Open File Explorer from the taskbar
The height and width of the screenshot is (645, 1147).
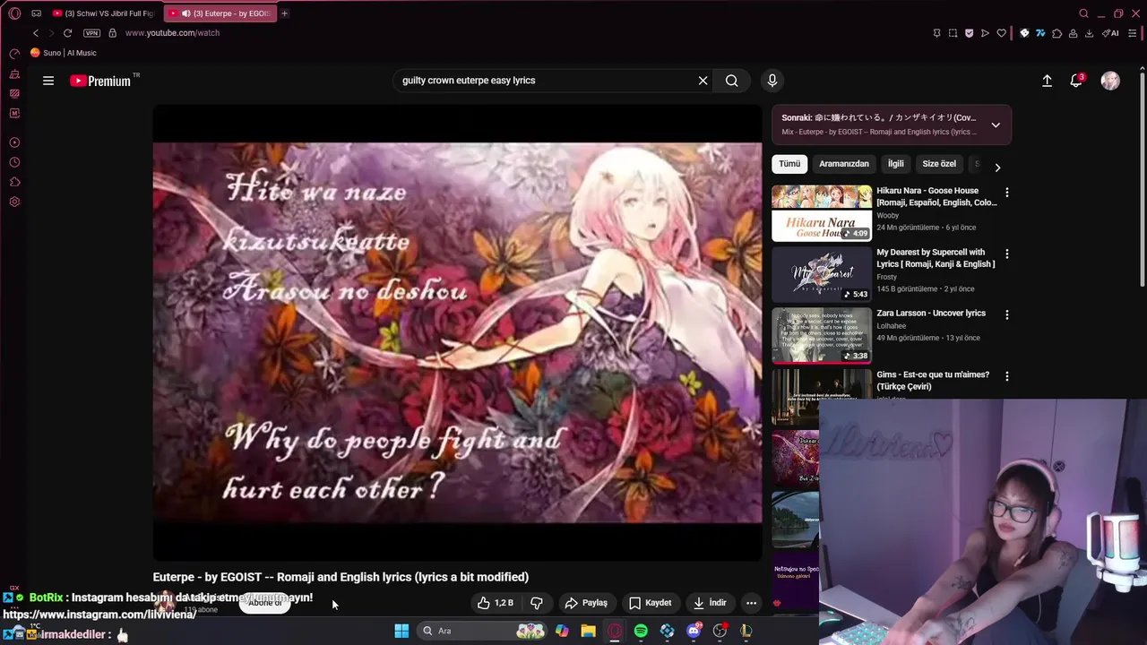(588, 631)
